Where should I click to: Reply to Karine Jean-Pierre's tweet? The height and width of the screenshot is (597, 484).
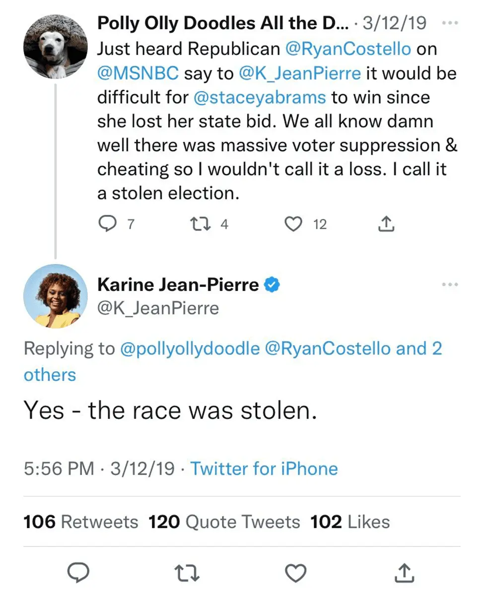(x=77, y=573)
